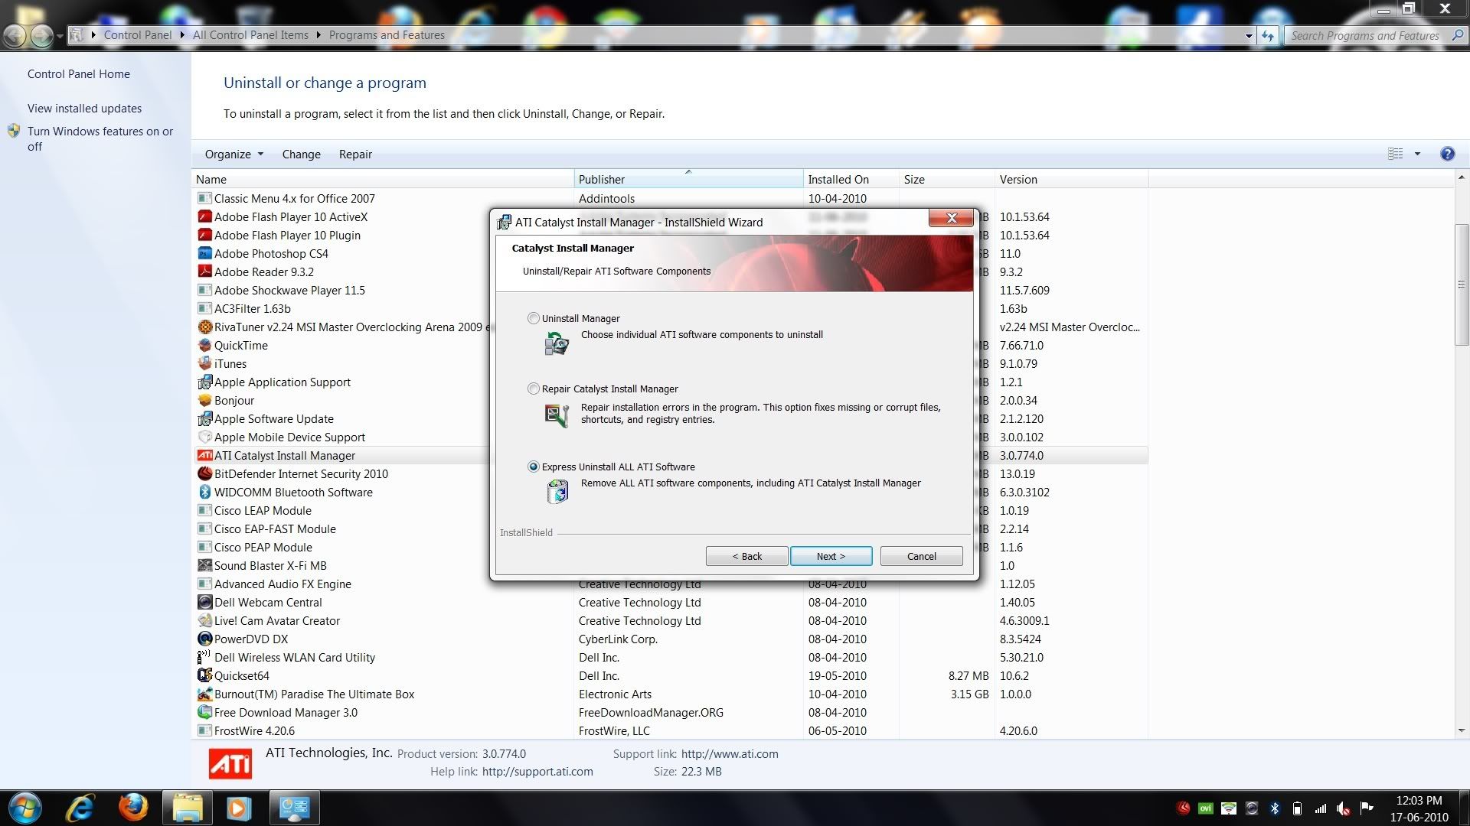Viewport: 1470px width, 826px height.
Task: Select Burnout Paradise The Ultimate Box icon
Action: [x=204, y=694]
